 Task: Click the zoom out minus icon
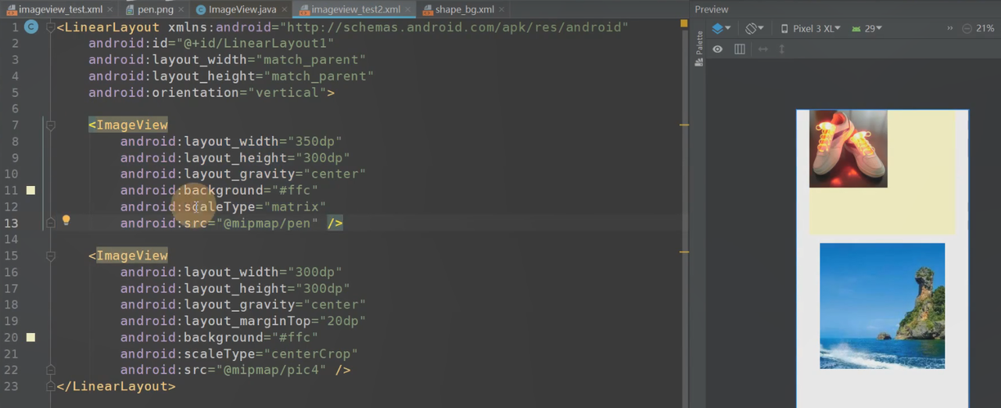(x=967, y=28)
